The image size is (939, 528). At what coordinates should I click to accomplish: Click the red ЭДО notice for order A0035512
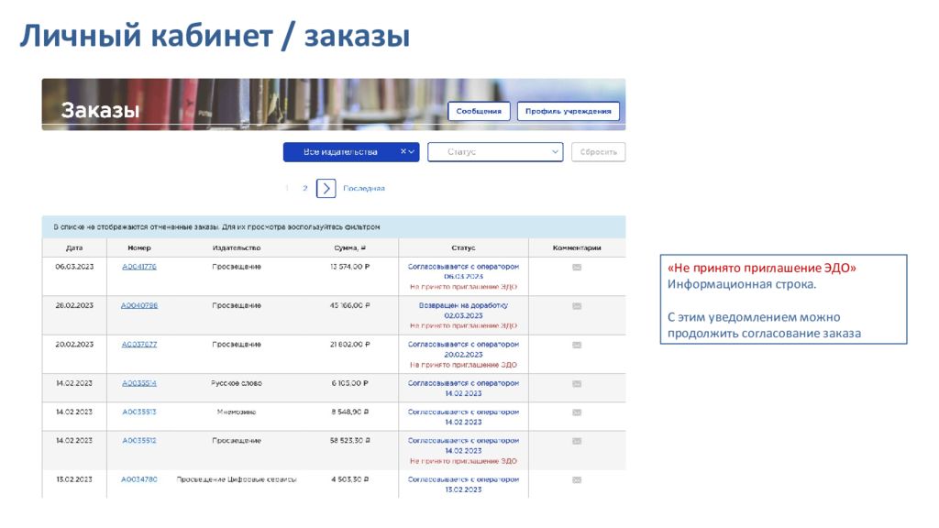463,461
